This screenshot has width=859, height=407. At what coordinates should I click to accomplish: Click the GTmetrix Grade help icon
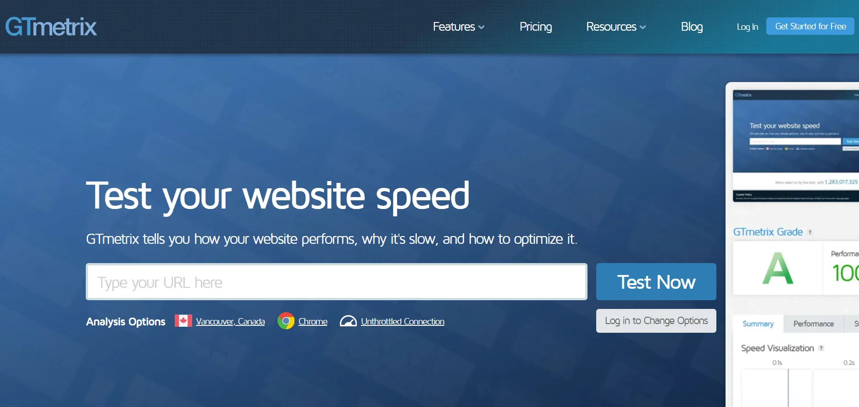point(810,232)
